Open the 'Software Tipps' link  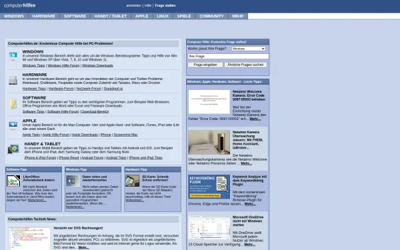click(x=33, y=111)
